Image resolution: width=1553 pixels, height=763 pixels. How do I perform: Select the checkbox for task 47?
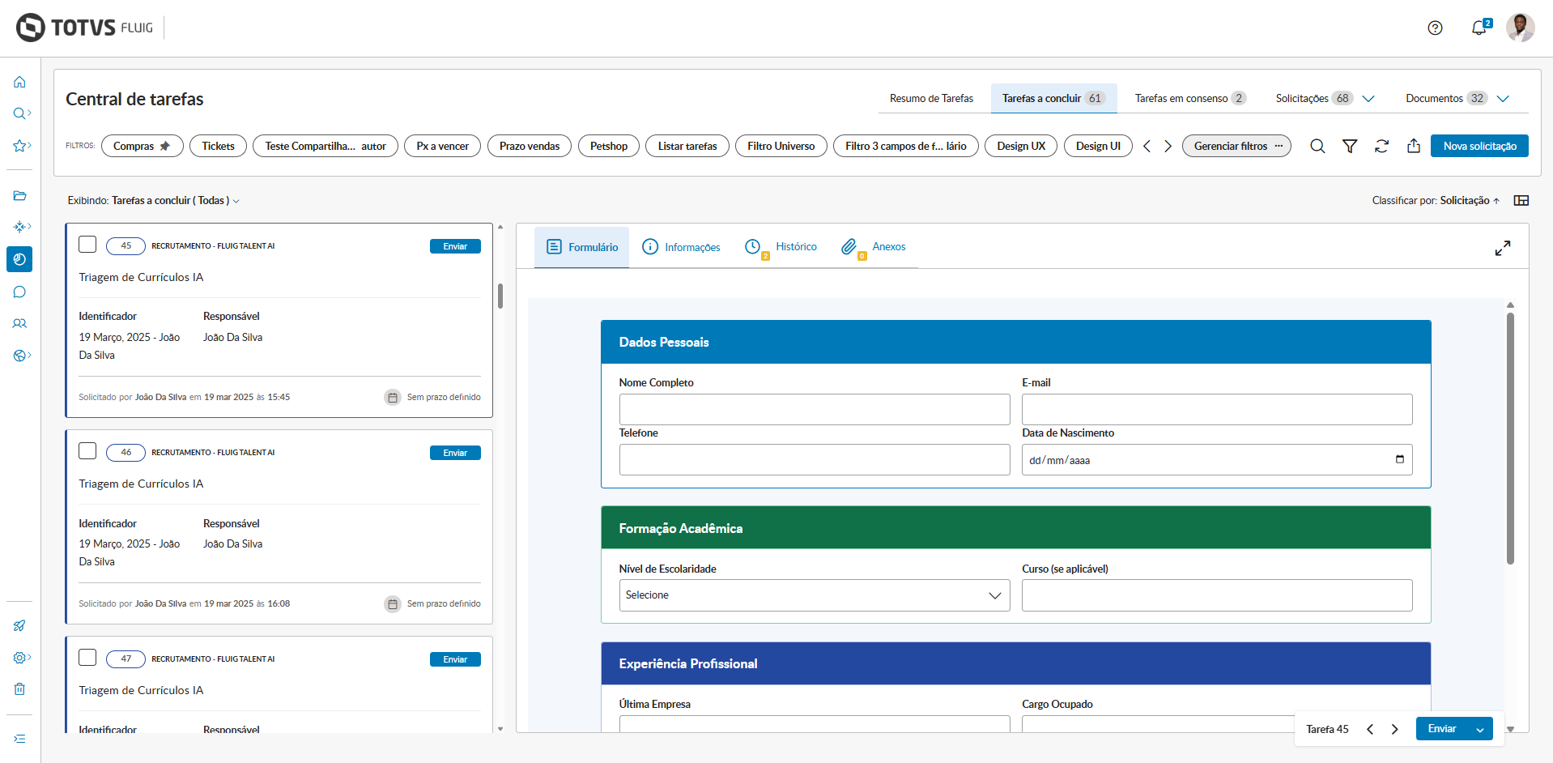(87, 657)
